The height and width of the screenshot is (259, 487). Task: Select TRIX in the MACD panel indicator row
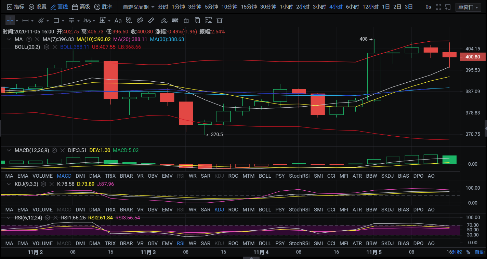click(x=110, y=176)
